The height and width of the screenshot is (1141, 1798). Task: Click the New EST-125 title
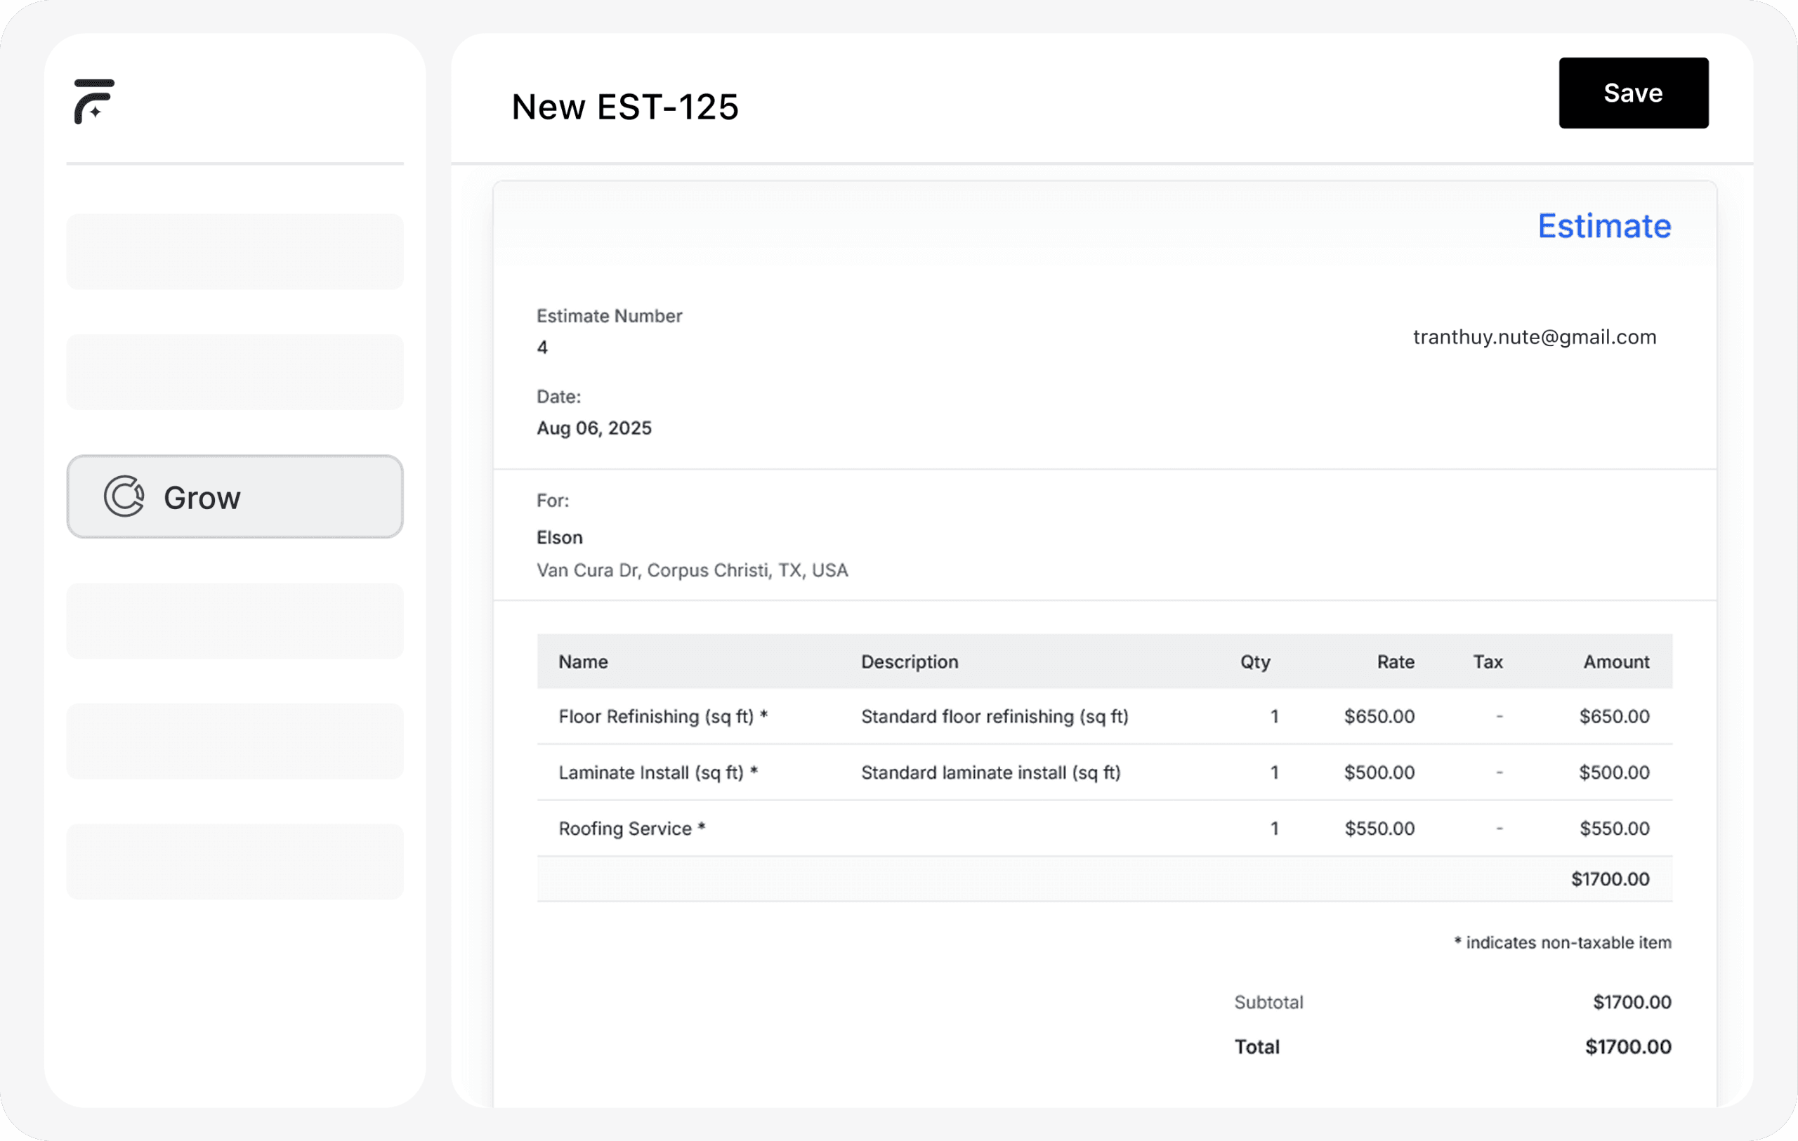624,107
